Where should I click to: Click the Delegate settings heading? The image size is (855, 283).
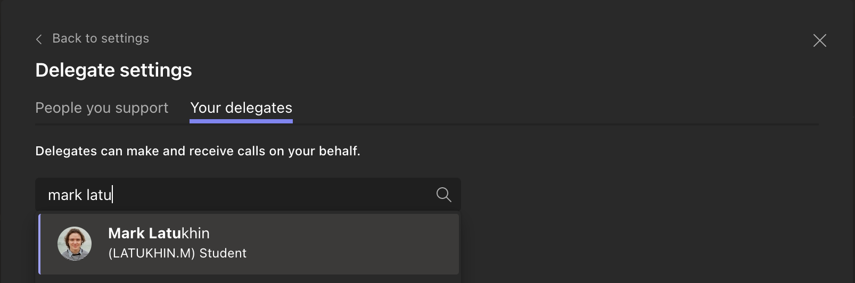[x=113, y=70]
